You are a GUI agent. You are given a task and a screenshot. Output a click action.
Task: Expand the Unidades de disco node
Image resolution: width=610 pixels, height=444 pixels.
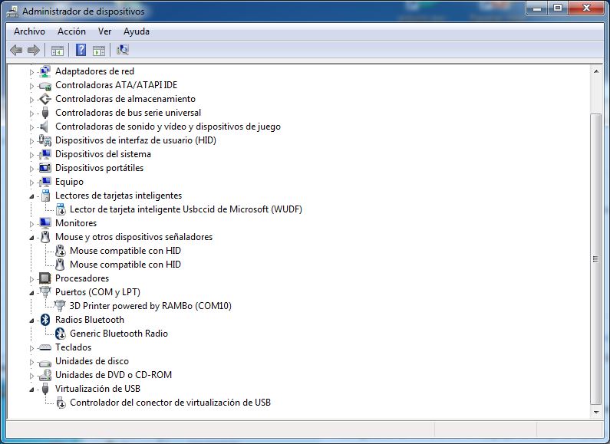click(32, 361)
